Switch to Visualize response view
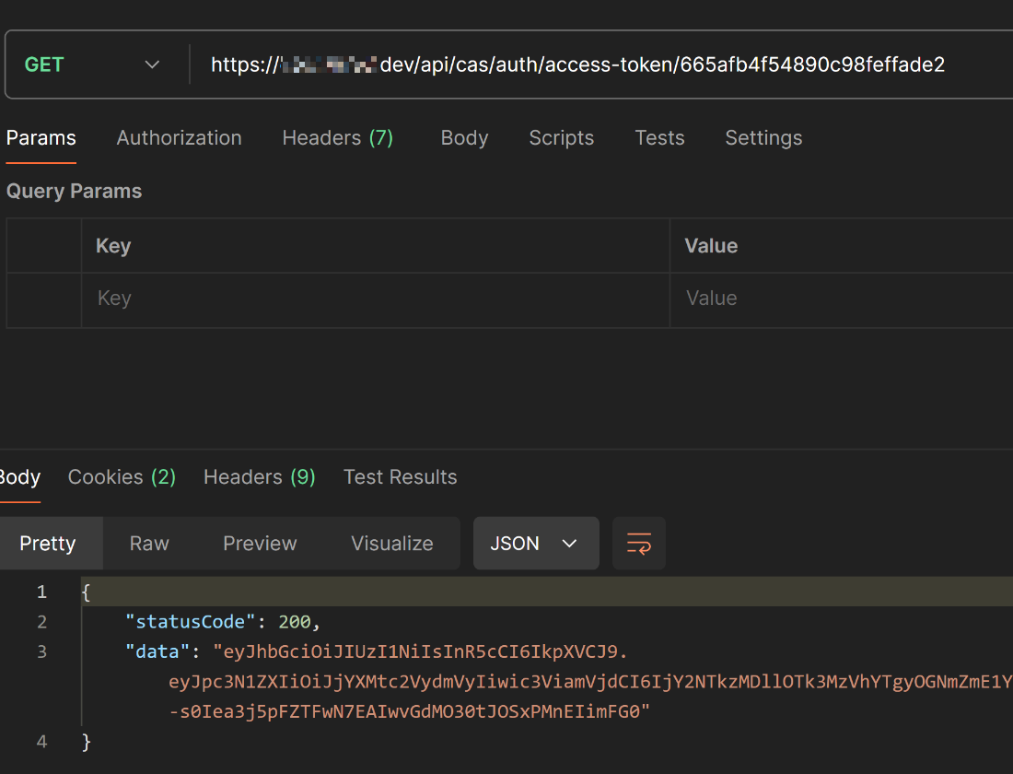 pos(391,543)
